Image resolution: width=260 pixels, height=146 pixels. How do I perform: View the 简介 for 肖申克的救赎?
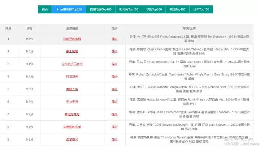point(114,39)
